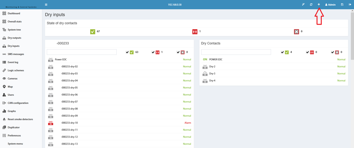Toggle the hamburger sidebar menu
The image size is (354, 148).
[46, 5]
